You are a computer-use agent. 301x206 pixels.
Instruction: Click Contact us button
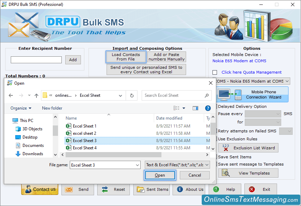pyautogui.click(x=40, y=189)
